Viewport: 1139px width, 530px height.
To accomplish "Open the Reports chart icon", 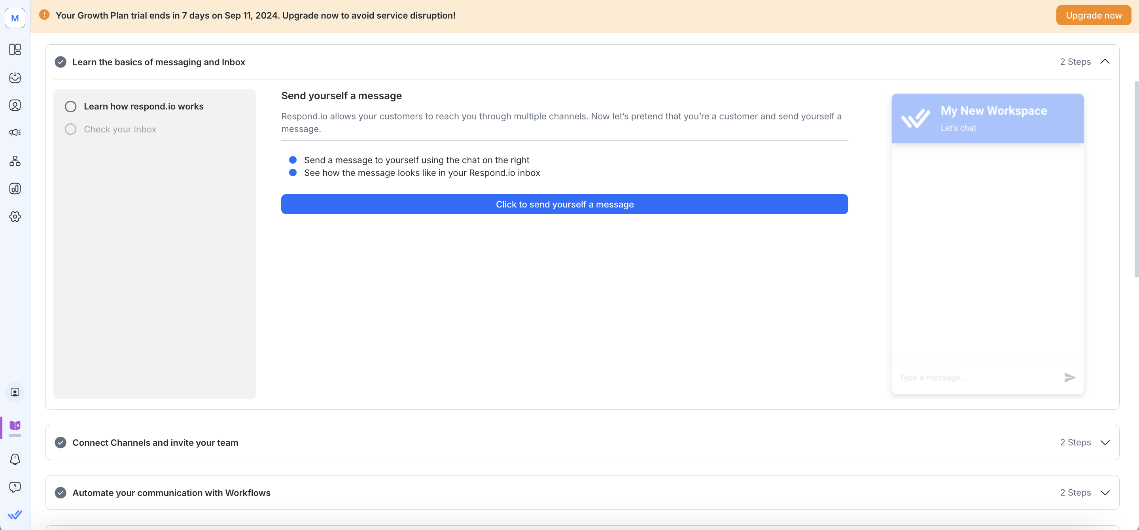I will point(15,189).
